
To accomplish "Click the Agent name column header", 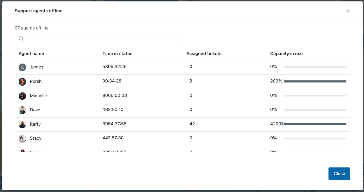I will (31, 54).
